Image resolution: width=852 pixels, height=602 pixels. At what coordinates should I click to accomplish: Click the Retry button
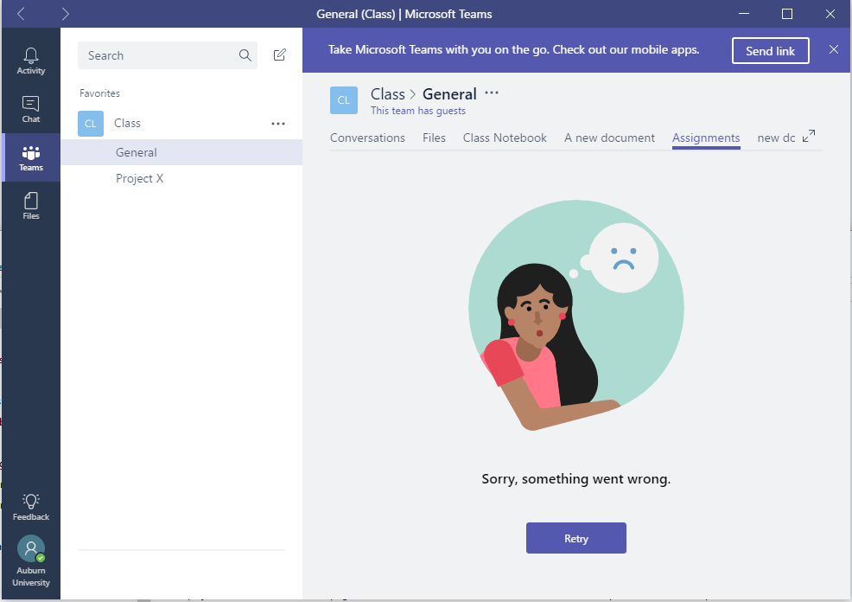click(x=576, y=538)
